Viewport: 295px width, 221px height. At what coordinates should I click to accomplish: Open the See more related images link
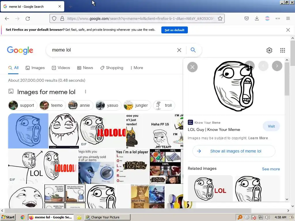pyautogui.click(x=271, y=169)
